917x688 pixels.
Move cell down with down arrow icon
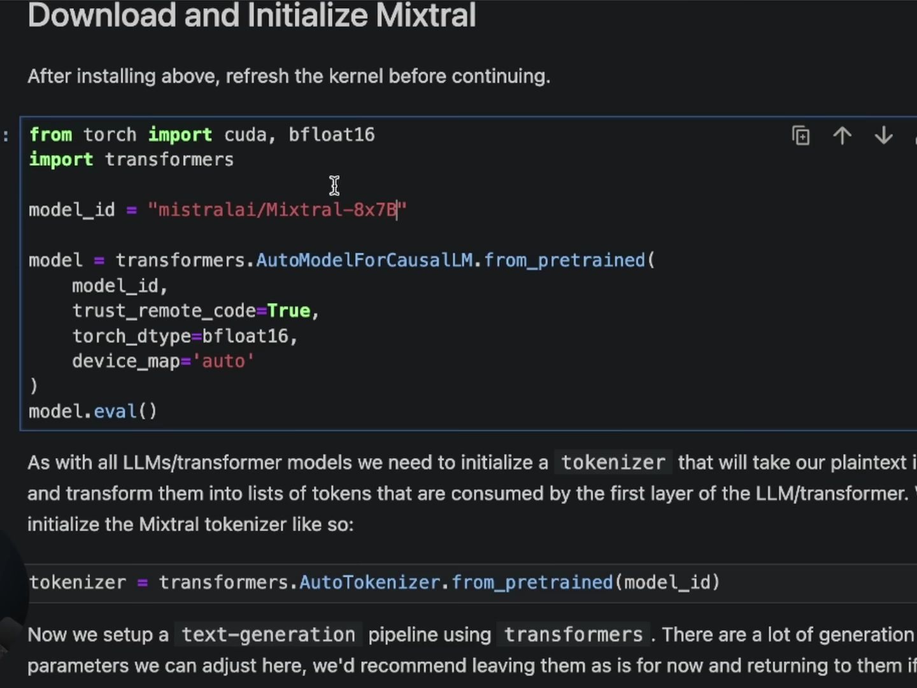pos(884,136)
